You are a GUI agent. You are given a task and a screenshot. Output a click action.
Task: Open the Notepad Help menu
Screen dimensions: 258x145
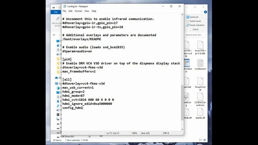94,11
